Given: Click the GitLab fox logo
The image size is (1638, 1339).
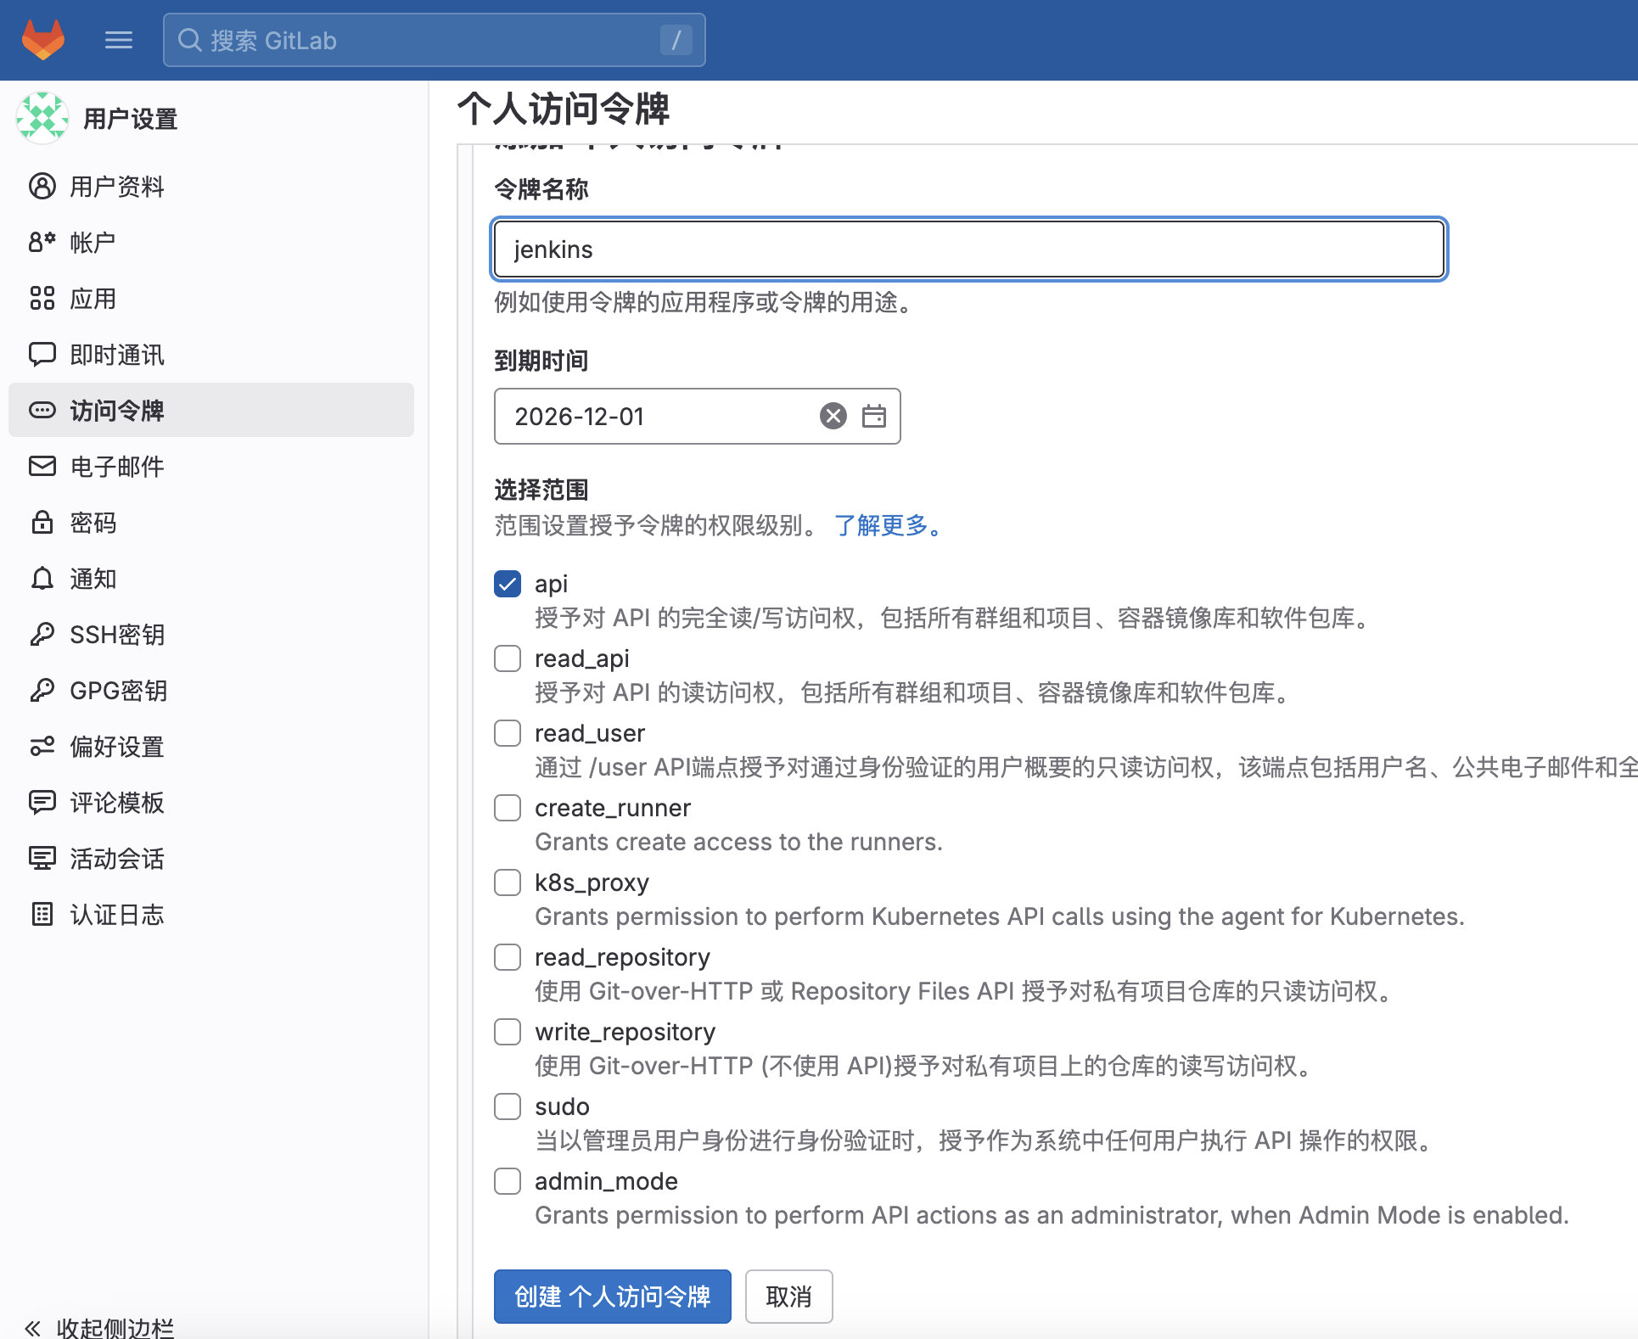Looking at the screenshot, I should click(43, 40).
